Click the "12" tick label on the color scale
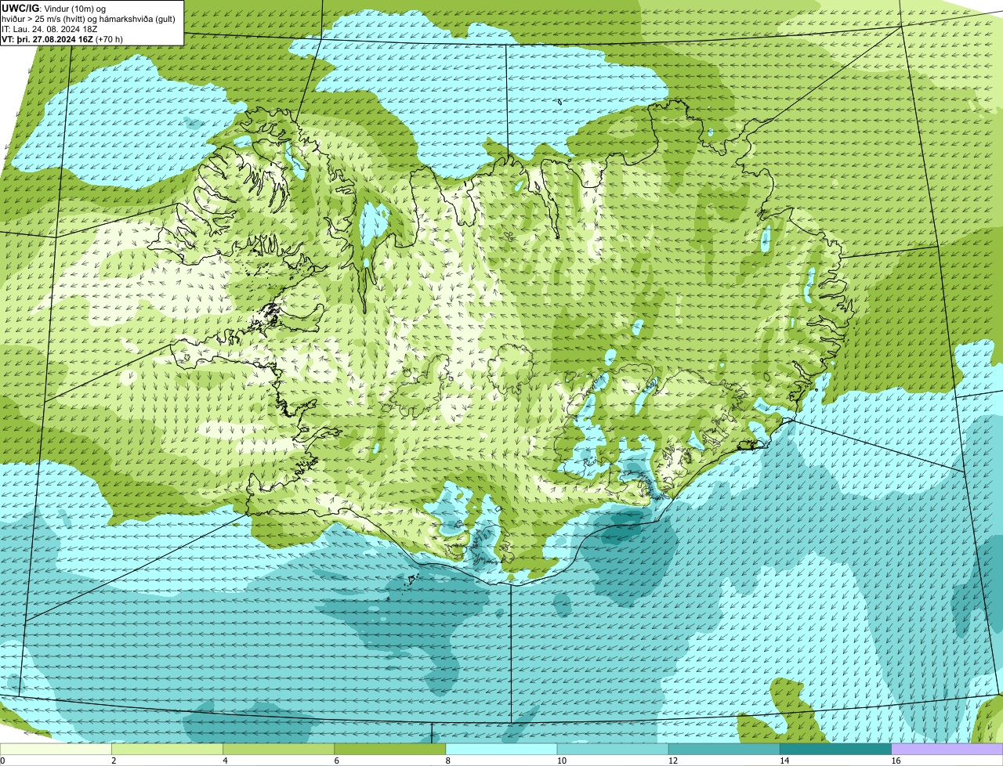The height and width of the screenshot is (766, 1003). [672, 761]
